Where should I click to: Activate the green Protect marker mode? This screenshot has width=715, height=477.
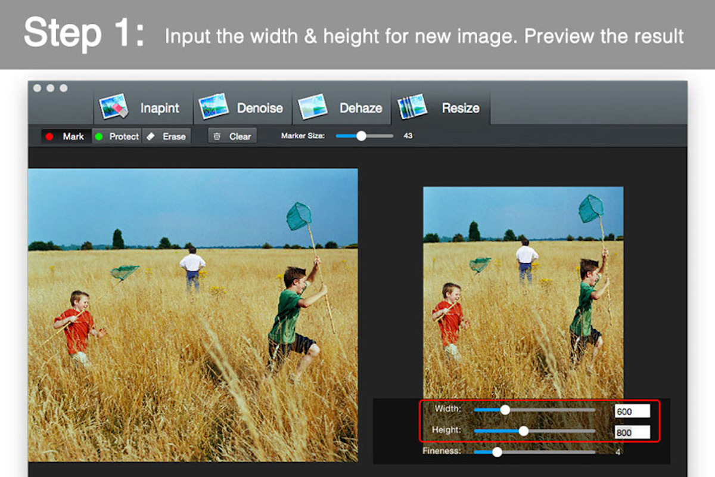pyautogui.click(x=117, y=137)
